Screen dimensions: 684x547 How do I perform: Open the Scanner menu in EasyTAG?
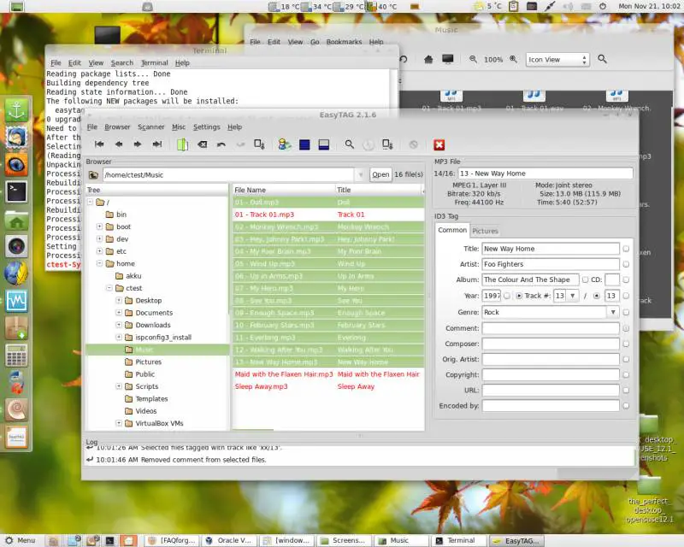pos(151,127)
